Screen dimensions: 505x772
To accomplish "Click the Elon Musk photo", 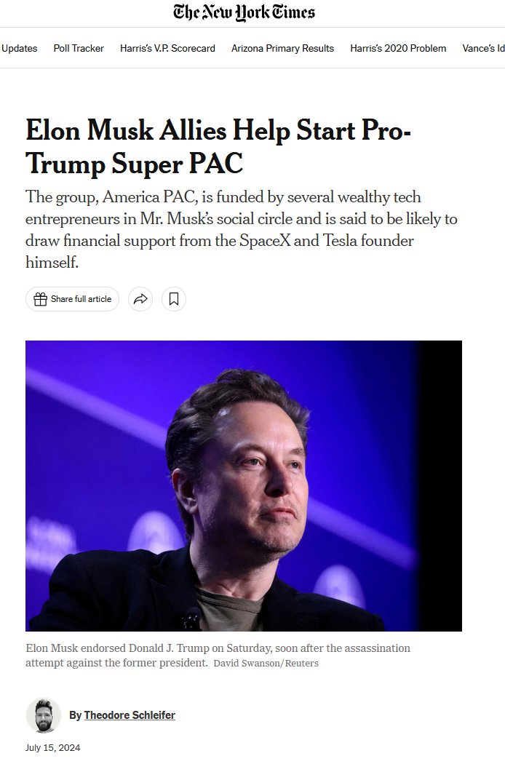I will tap(244, 486).
